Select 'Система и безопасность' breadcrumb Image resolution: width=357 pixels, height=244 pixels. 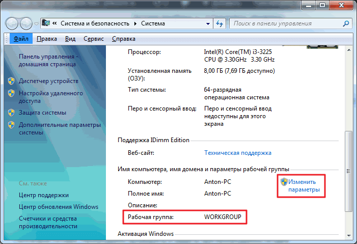(x=95, y=23)
